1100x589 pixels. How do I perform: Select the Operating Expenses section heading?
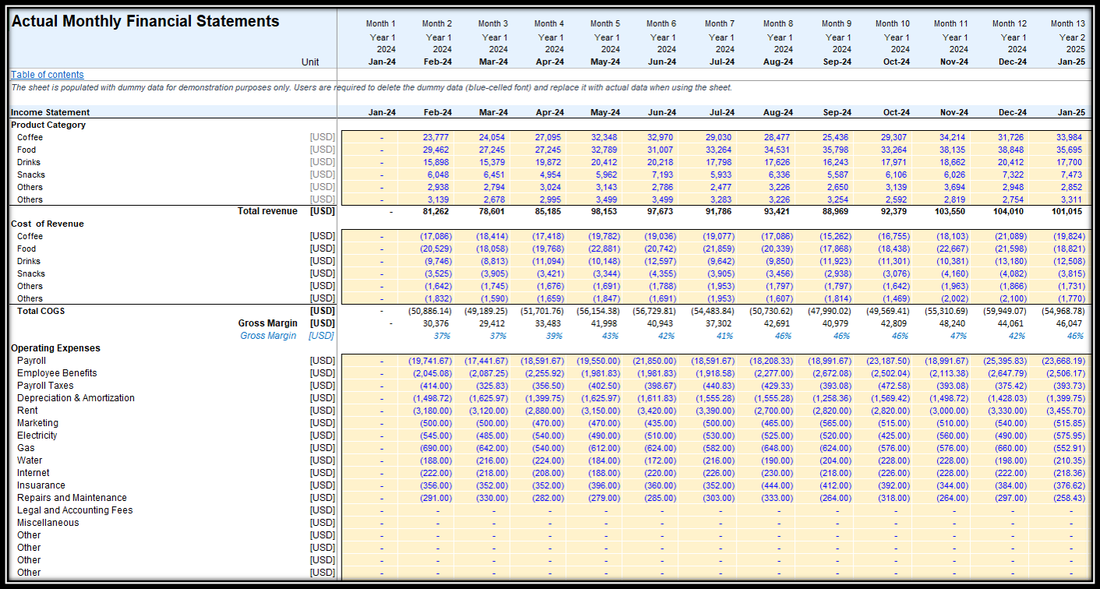[55, 348]
